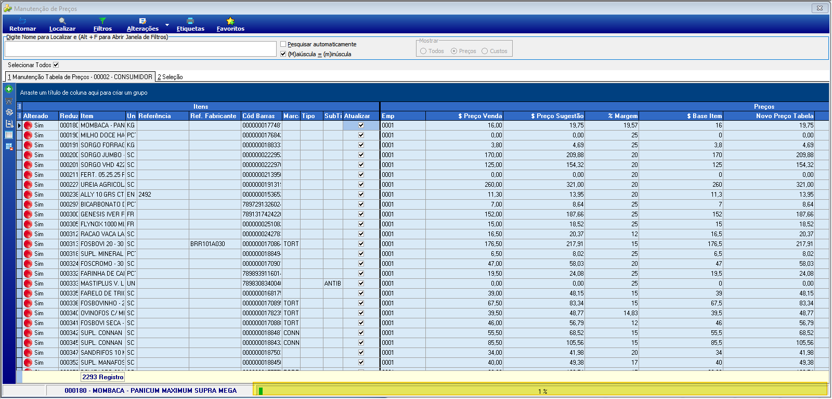Sort by $ Preço Venda column header
This screenshot has width=832, height=399.
[x=464, y=116]
